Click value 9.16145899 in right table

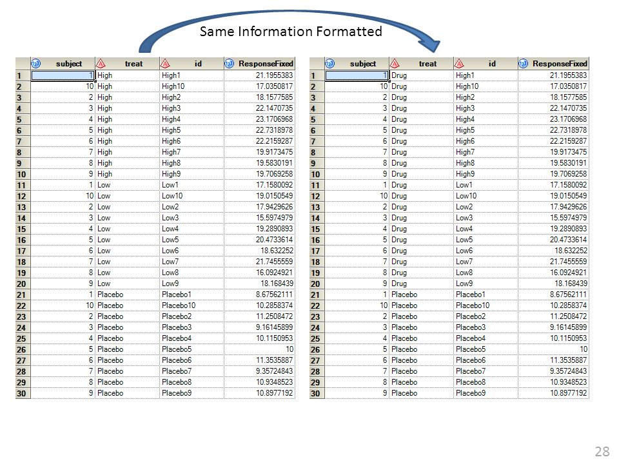coord(553,327)
